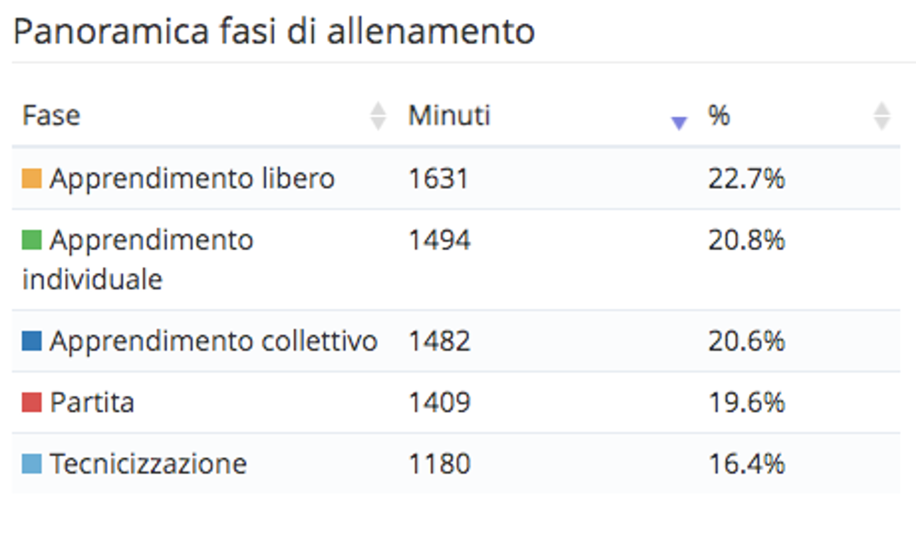This screenshot has height=539, width=916.
Task: Sort table by Minuti column header
Action: coord(449,116)
